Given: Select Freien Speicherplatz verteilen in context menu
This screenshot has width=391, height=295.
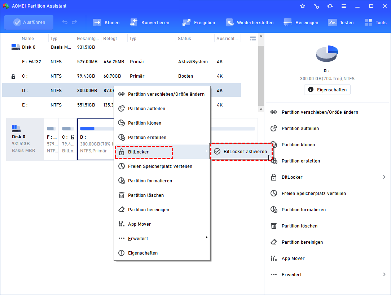Looking at the screenshot, I should click(162, 166).
